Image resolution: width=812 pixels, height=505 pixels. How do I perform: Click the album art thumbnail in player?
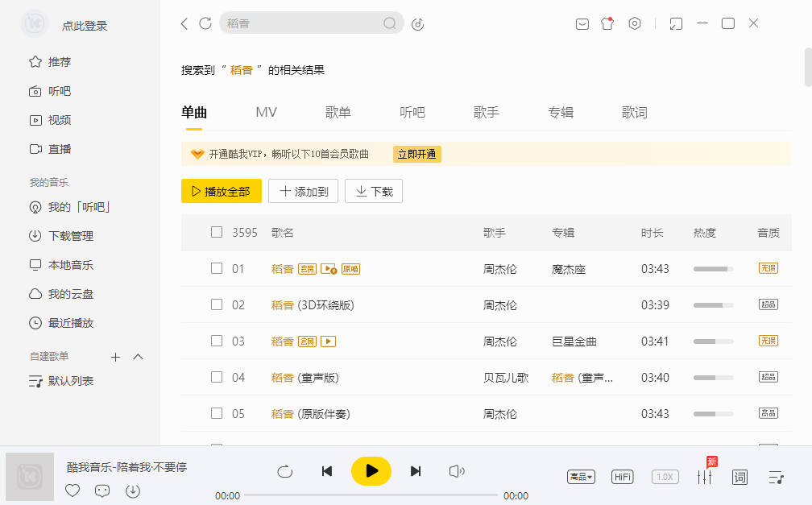tap(30, 477)
